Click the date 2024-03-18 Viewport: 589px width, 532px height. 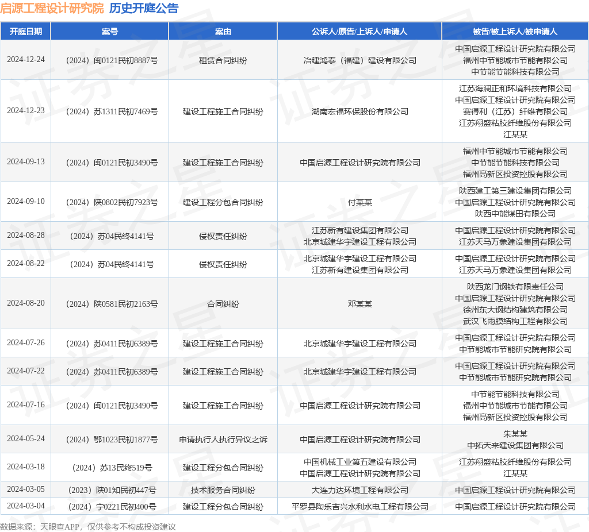pos(26,467)
